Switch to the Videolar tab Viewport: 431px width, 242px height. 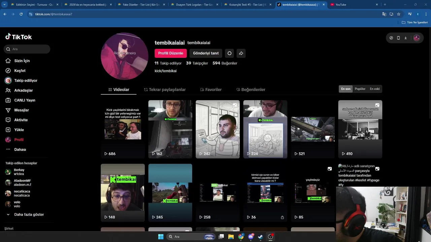[119, 89]
